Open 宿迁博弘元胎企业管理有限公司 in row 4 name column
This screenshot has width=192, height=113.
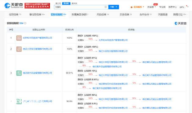[x=37, y=101]
